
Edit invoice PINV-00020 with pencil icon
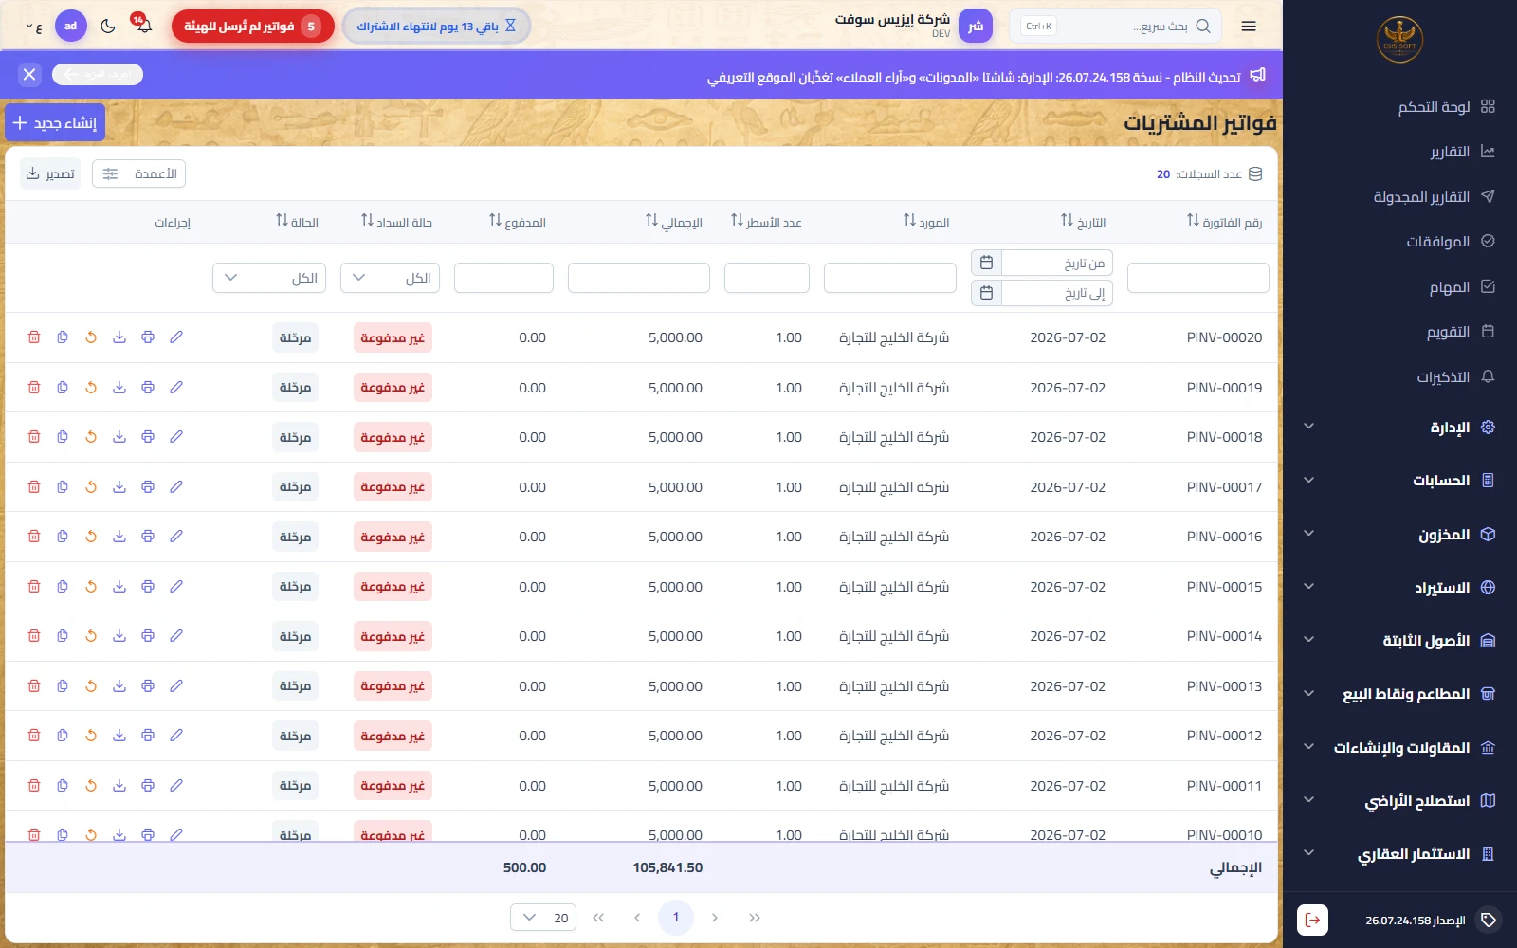coord(176,337)
